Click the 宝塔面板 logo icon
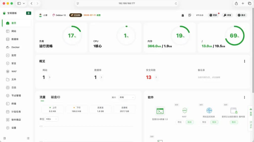This screenshot has height=142, width=254. point(4,13)
